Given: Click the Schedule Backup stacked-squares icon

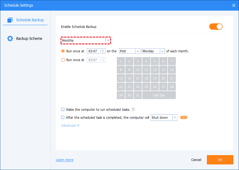Looking at the screenshot, I should coord(10,20).
